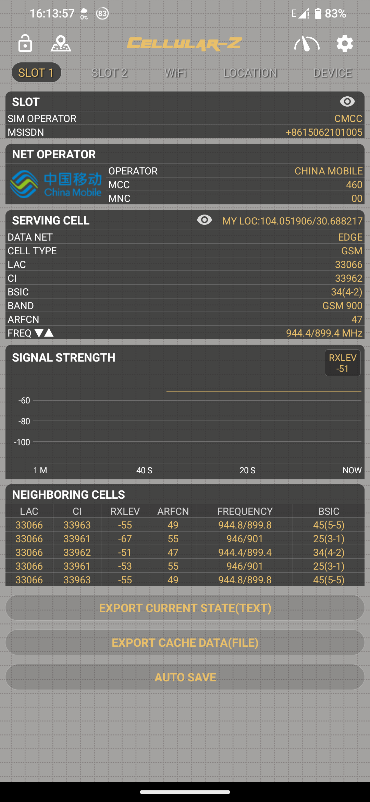Open the speed test gauge icon
The height and width of the screenshot is (802, 370).
pos(306,44)
